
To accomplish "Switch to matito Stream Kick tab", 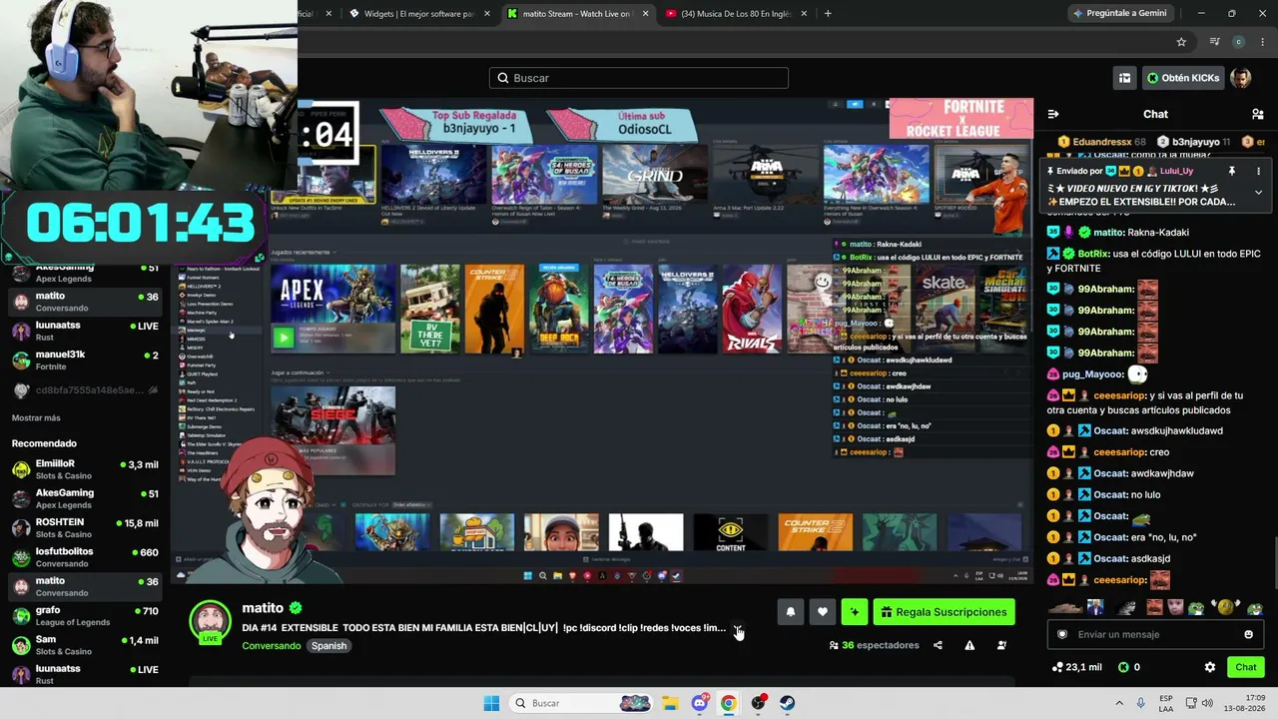I will (577, 14).
